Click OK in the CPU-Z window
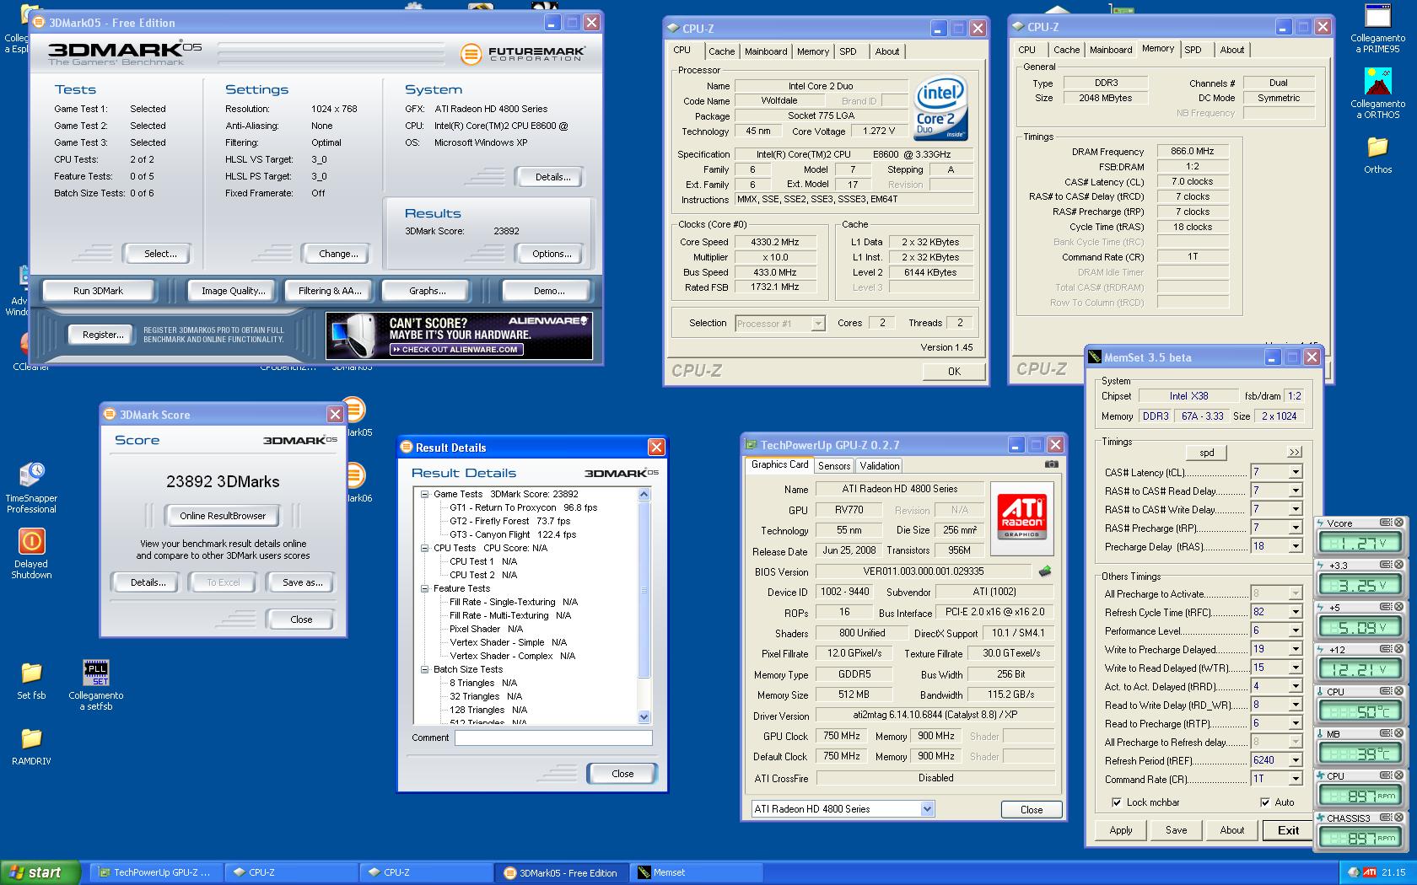This screenshot has width=1417, height=885. pyautogui.click(x=954, y=372)
